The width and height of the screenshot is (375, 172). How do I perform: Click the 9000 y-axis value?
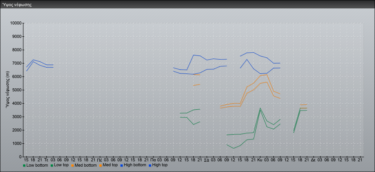coord(17,36)
